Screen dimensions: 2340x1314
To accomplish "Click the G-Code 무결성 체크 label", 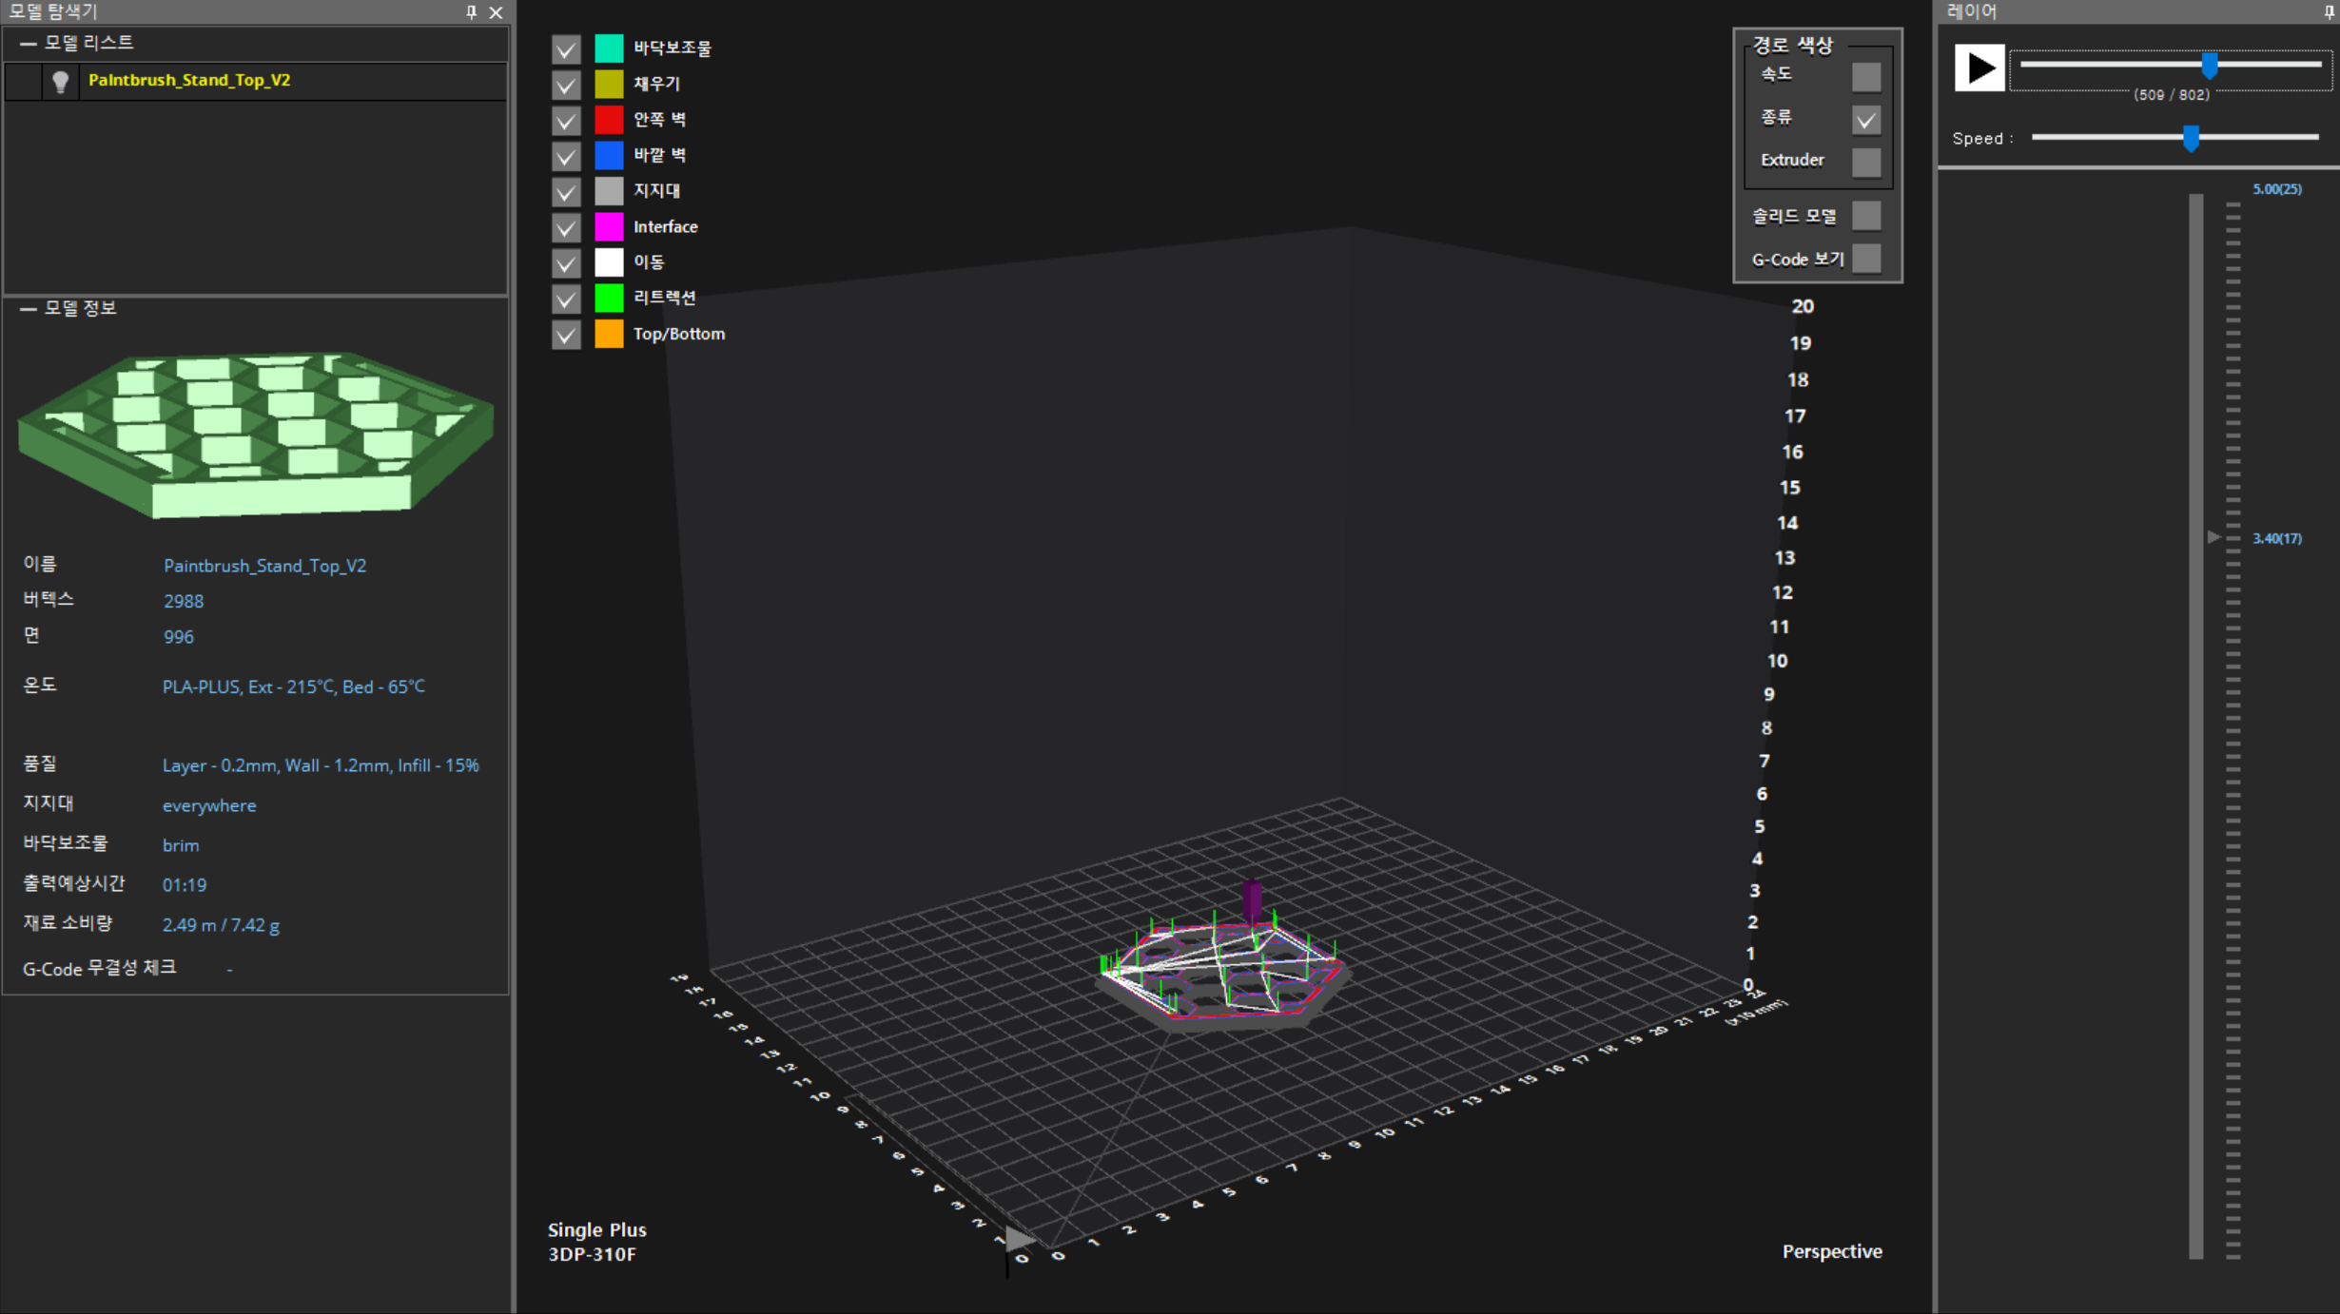I will (x=100, y=968).
